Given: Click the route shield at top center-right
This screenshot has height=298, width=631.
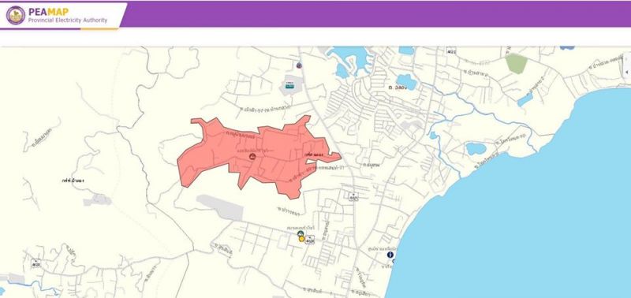Looking at the screenshot, I should (450, 50).
